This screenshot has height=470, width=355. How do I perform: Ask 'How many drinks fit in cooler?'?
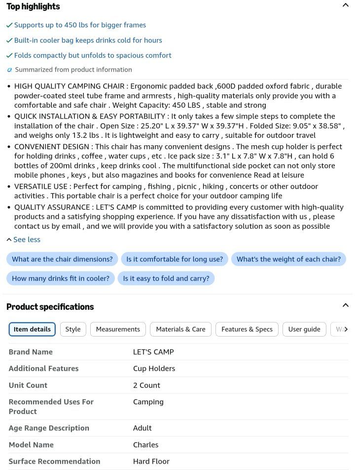tap(61, 278)
